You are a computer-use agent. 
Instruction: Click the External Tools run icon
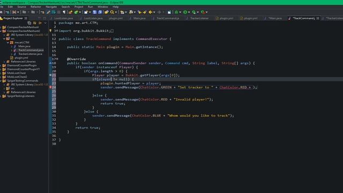203,12
